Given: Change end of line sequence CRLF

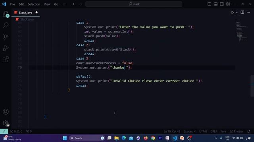Looking at the screenshot, I should point(214,131).
